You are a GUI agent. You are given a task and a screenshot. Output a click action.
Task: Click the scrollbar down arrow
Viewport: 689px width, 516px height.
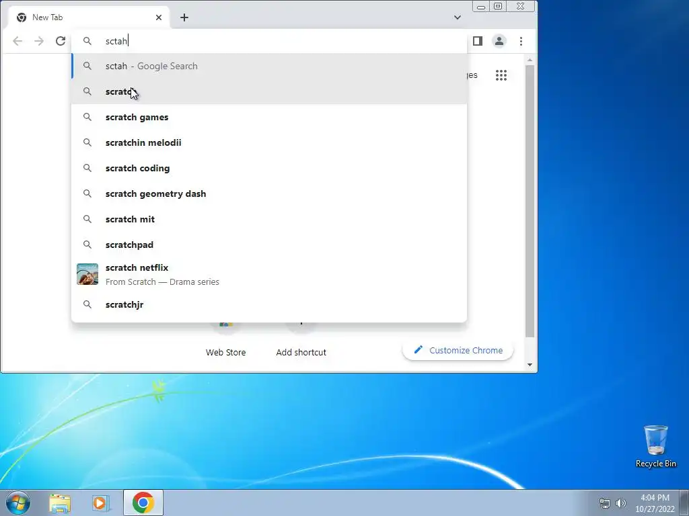point(530,365)
